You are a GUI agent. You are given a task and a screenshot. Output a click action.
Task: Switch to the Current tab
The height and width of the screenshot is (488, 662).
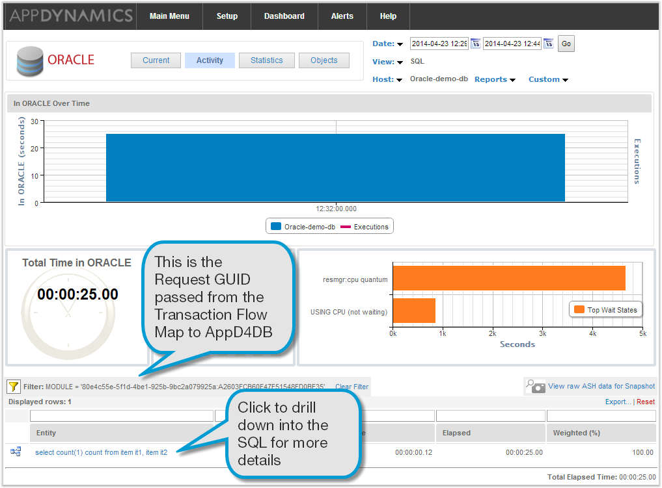click(156, 60)
